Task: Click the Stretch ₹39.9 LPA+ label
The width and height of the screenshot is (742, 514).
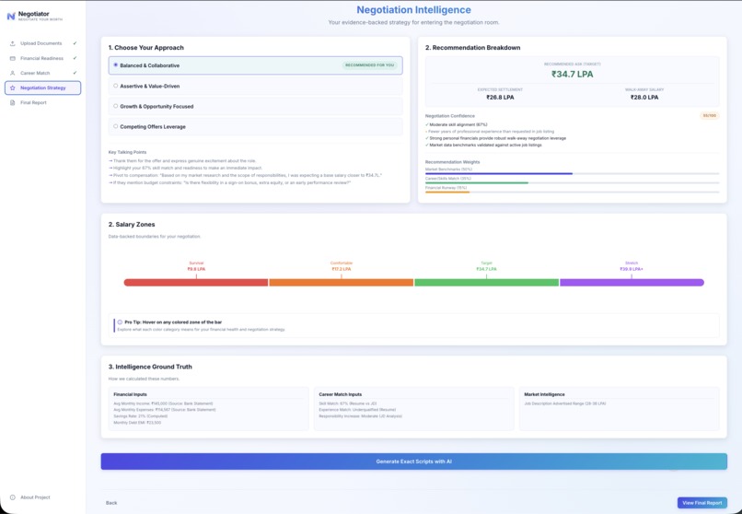Action: [632, 266]
